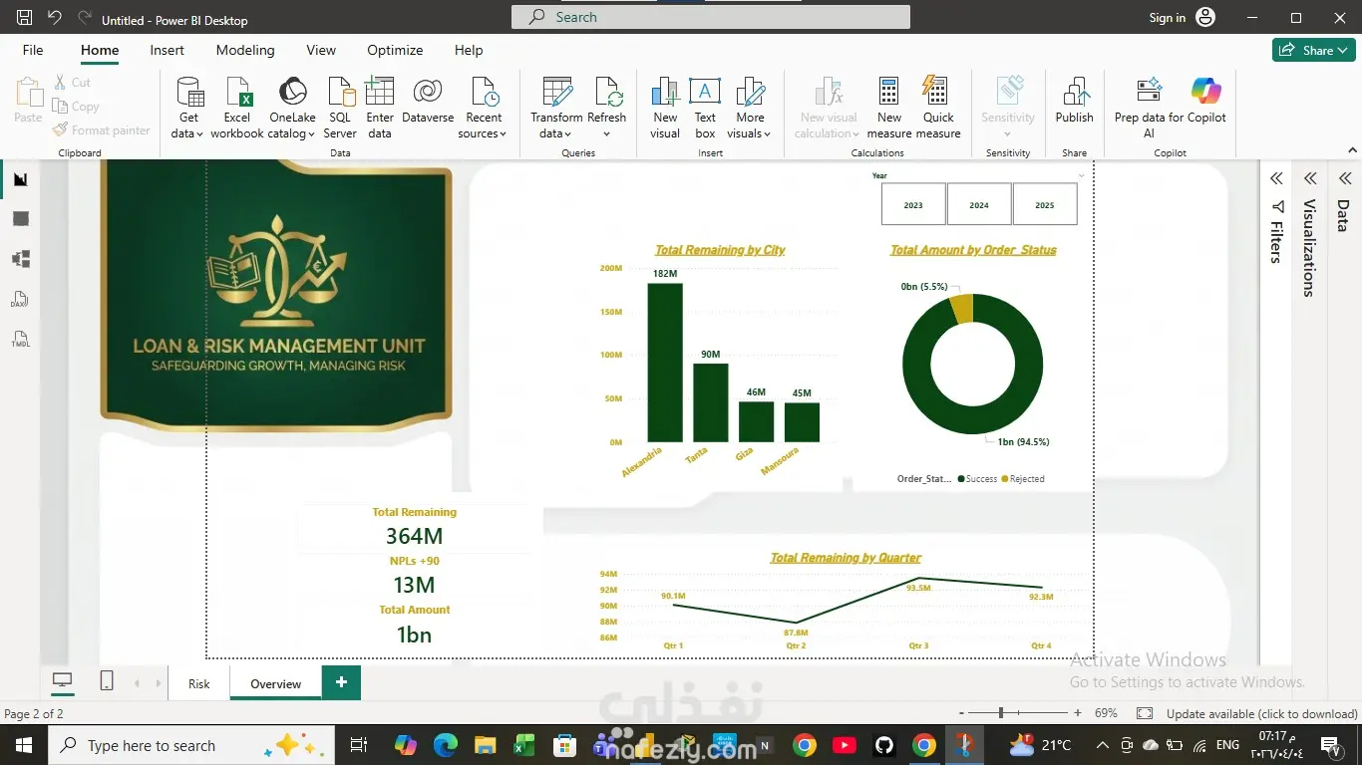Viewport: 1362px width, 765px height.
Task: Expand the Filters pane
Action: point(1276,178)
